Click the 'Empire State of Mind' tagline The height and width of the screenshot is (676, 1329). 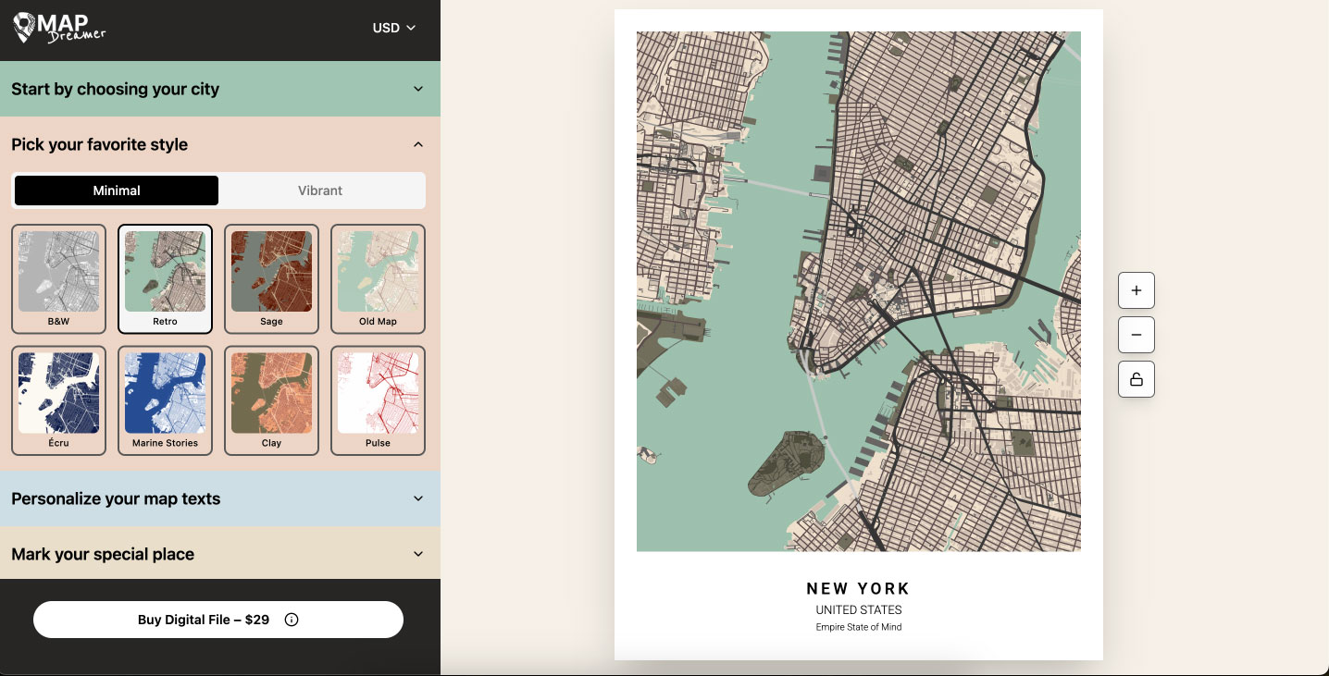coord(859,627)
